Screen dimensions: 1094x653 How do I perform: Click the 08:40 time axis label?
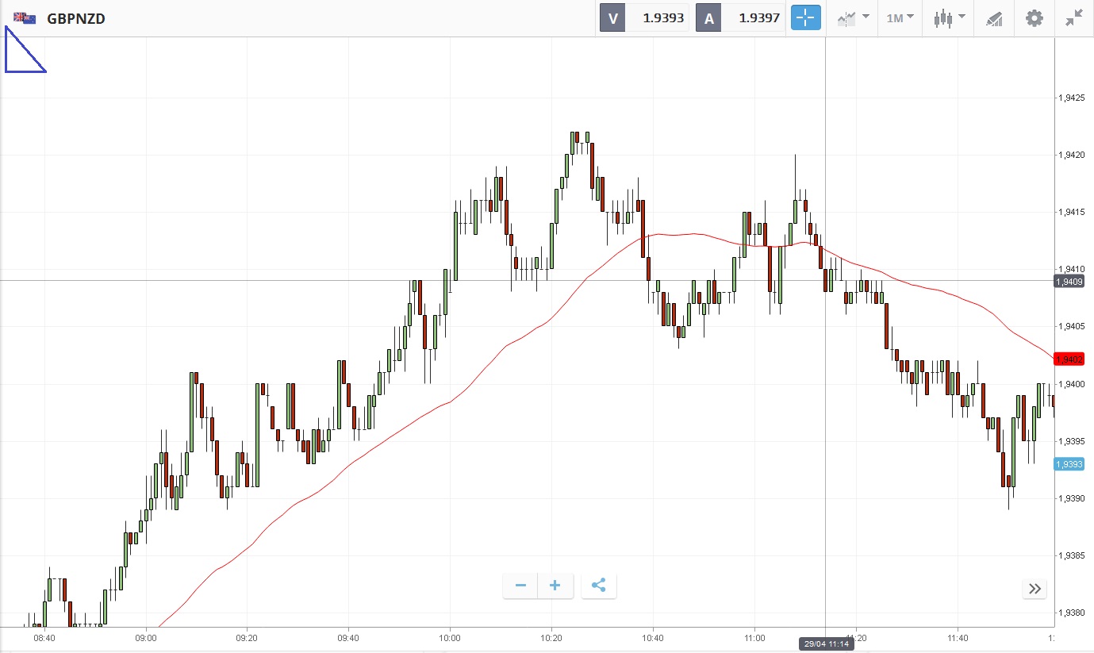44,637
